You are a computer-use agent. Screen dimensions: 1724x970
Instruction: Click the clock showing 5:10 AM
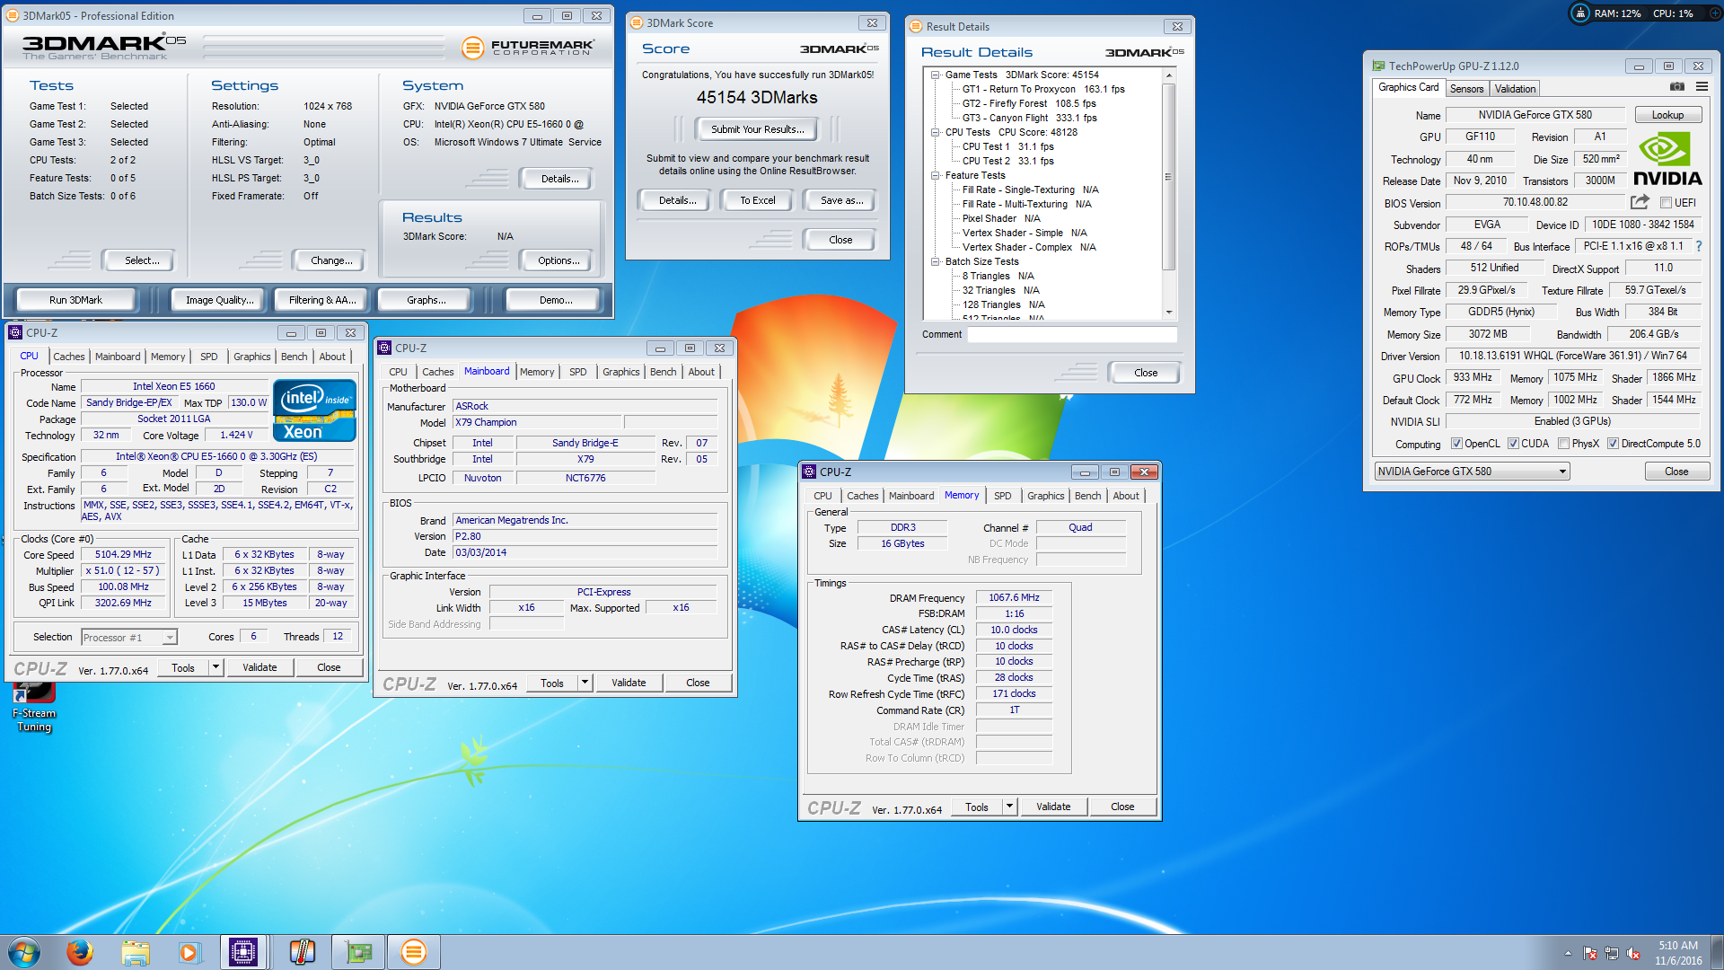[1677, 946]
